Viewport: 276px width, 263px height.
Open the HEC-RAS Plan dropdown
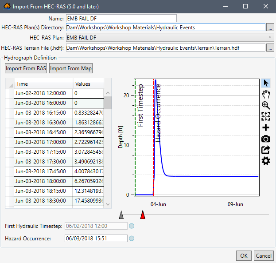coord(170,37)
